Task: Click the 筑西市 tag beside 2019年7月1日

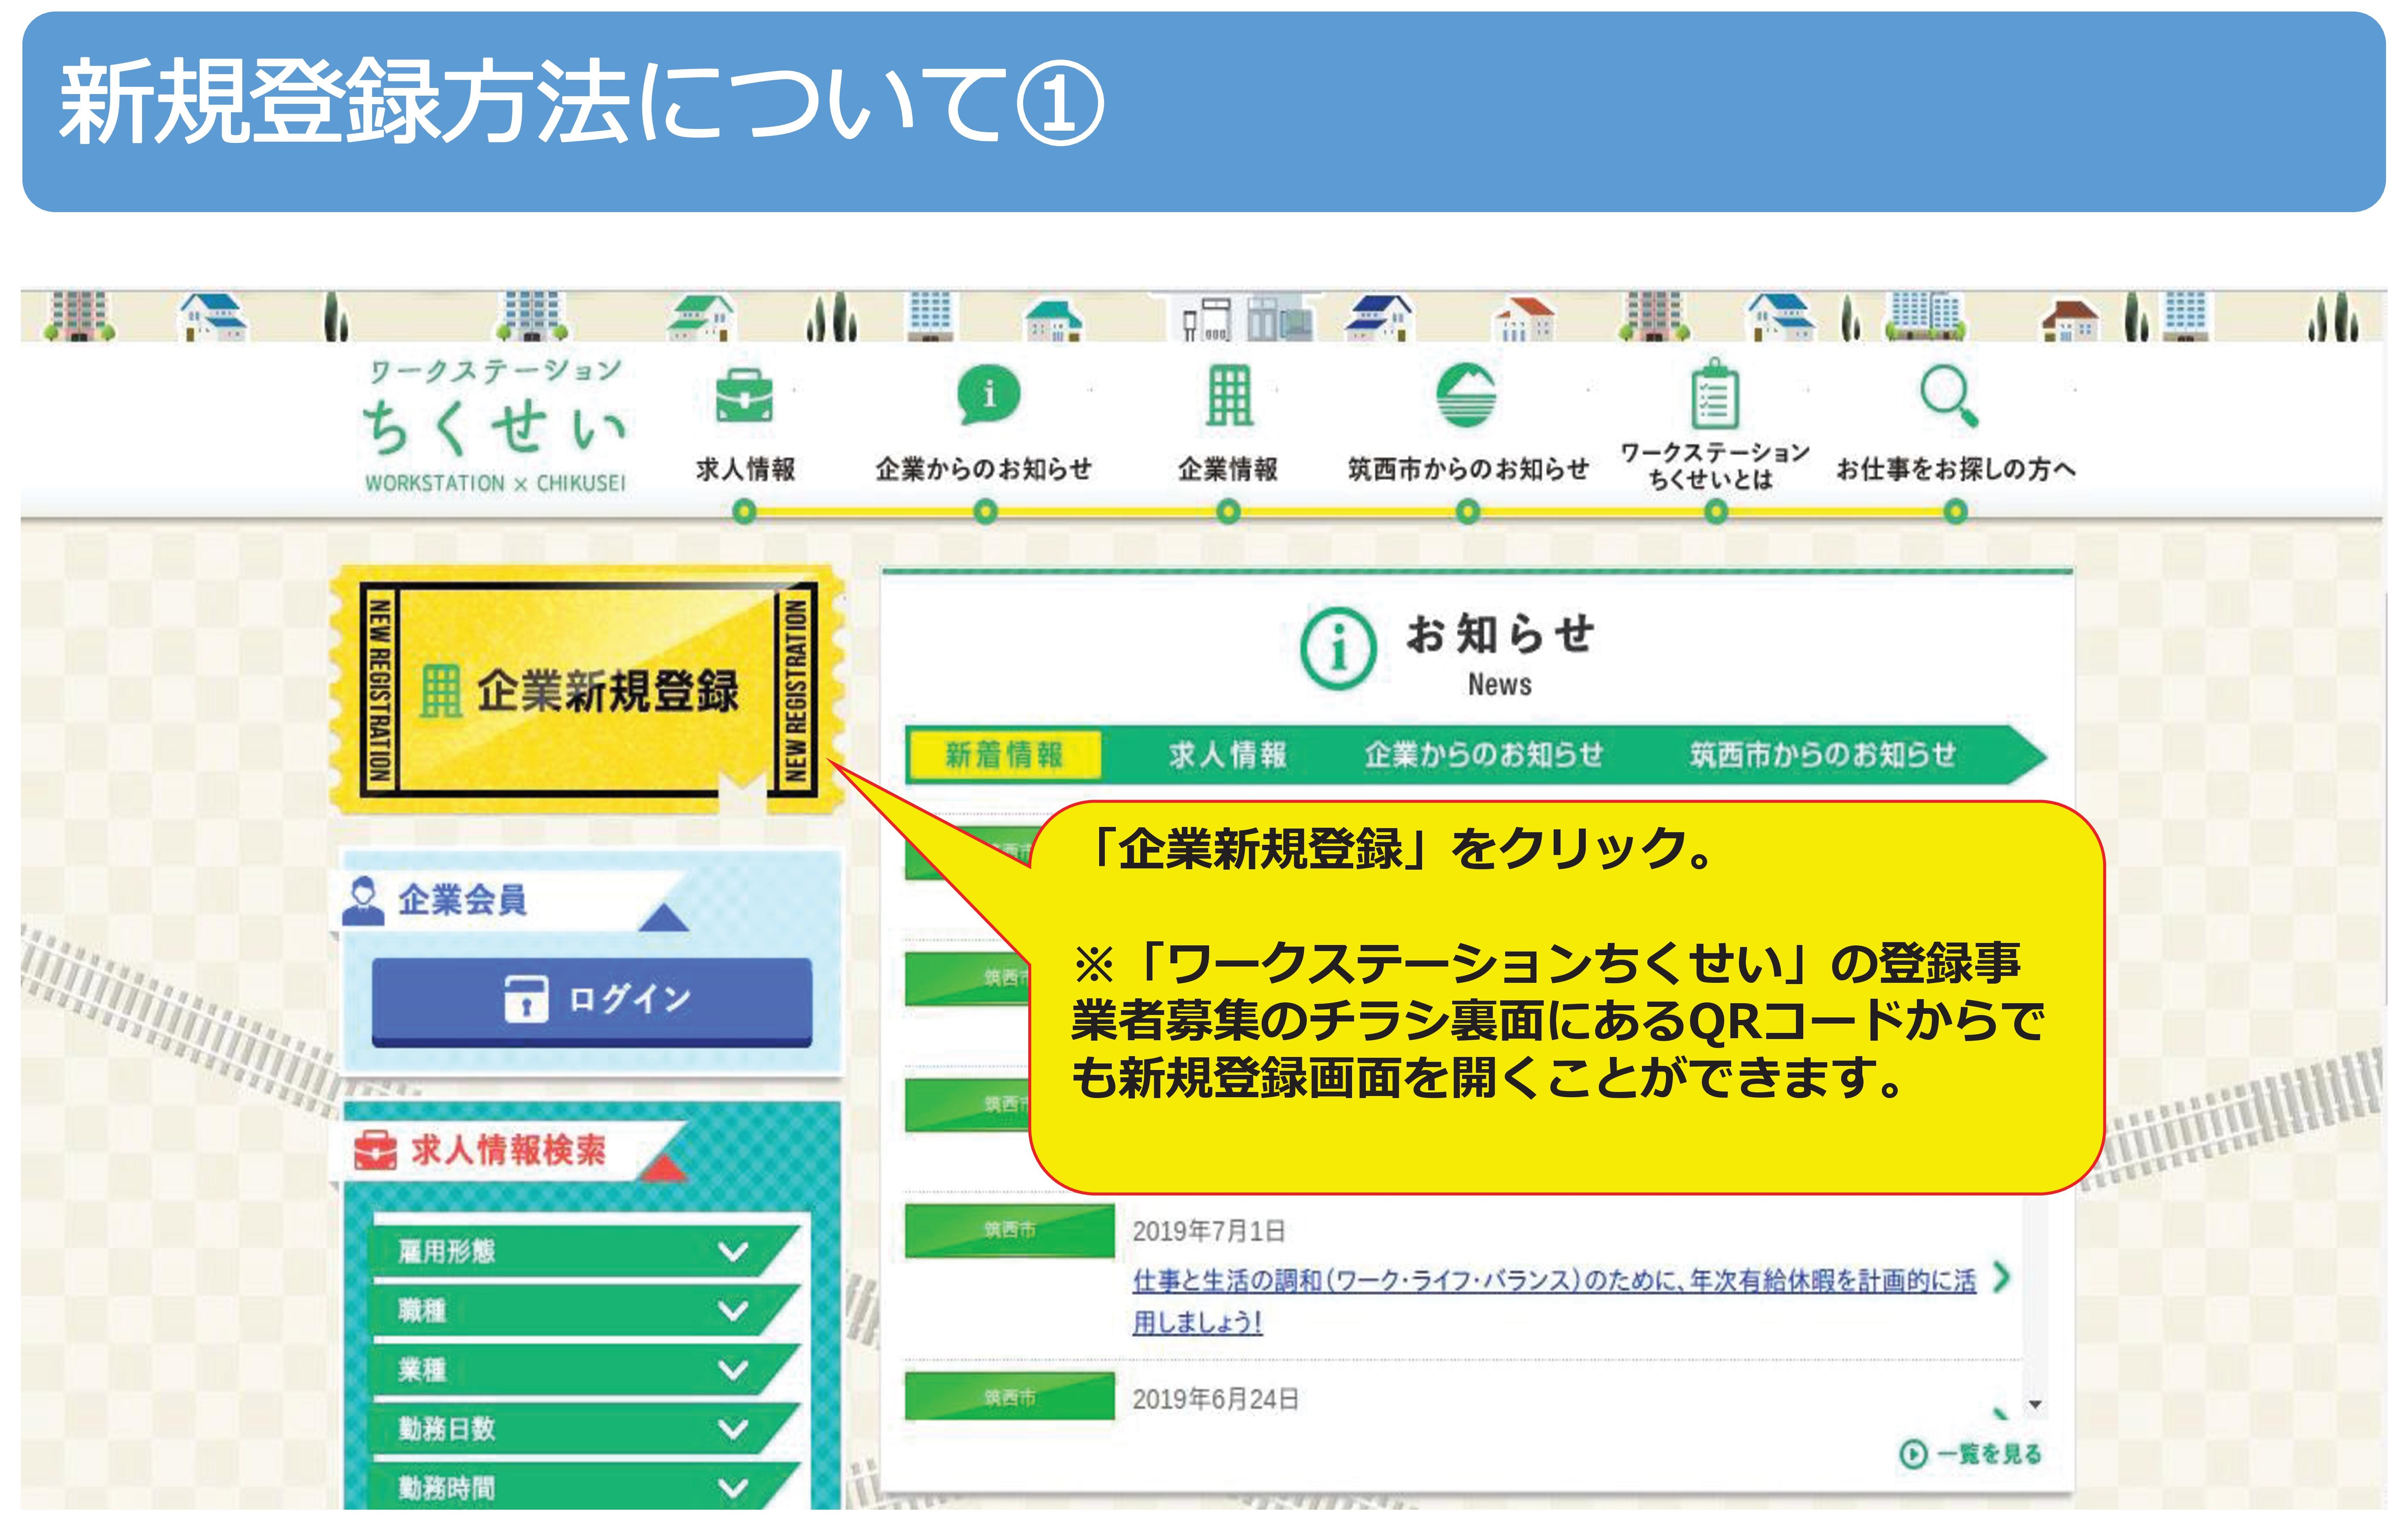Action: click(x=1009, y=1231)
